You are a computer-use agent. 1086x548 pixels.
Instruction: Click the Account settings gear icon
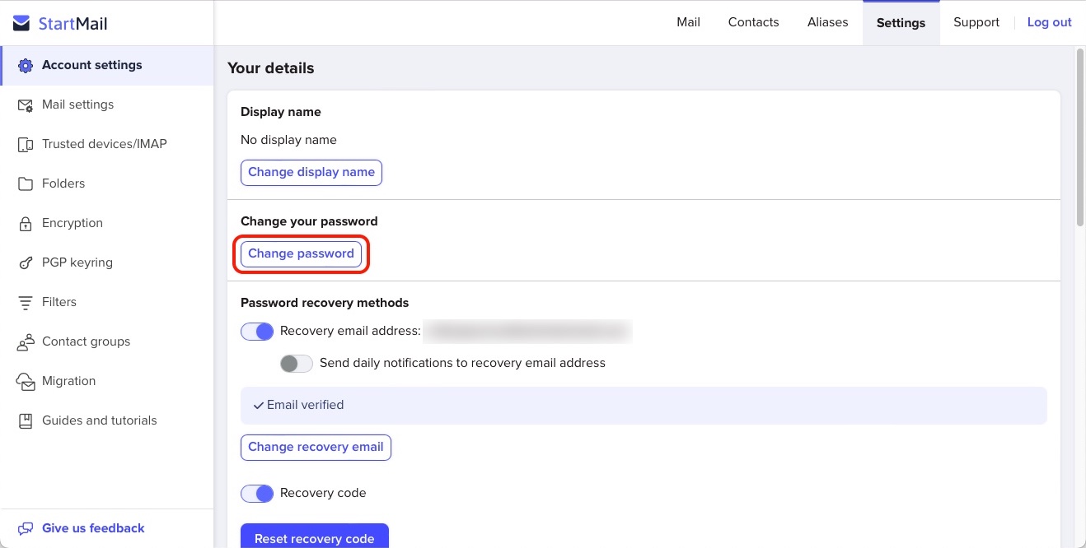point(26,66)
